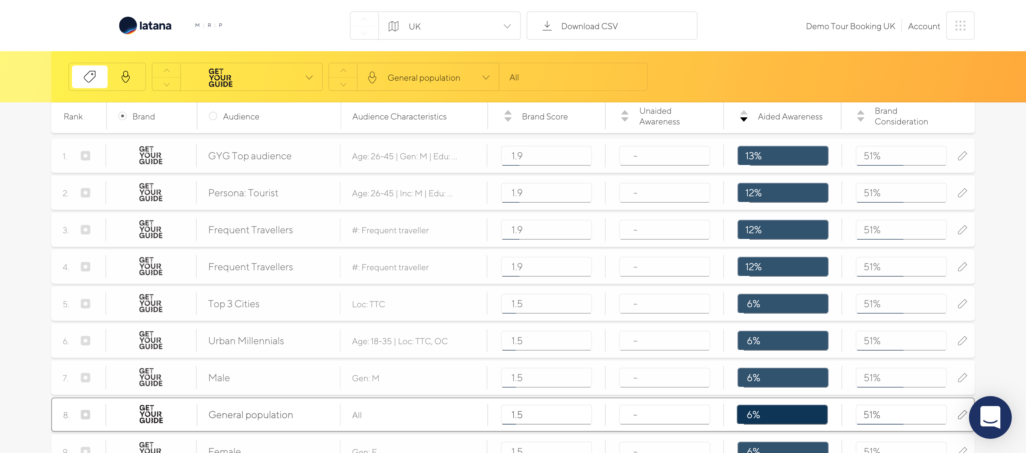Sort by Brand Consideration column
Screen dimensions: 1026x453
point(861,116)
